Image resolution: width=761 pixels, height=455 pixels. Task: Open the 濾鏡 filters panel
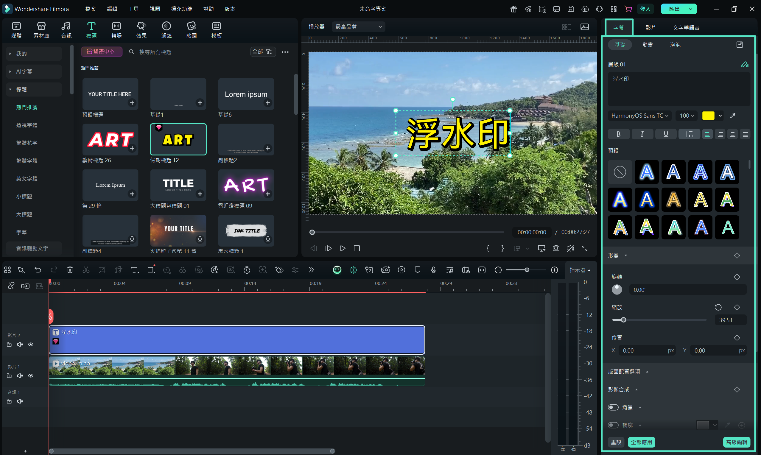pyautogui.click(x=166, y=29)
